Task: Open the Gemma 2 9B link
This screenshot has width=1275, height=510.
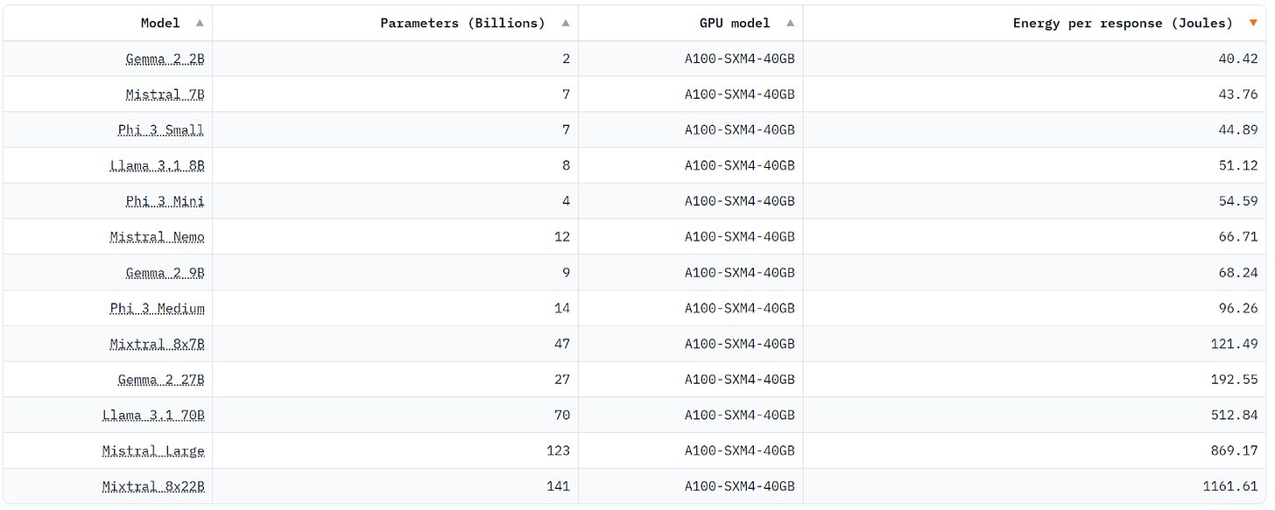Action: coord(166,273)
